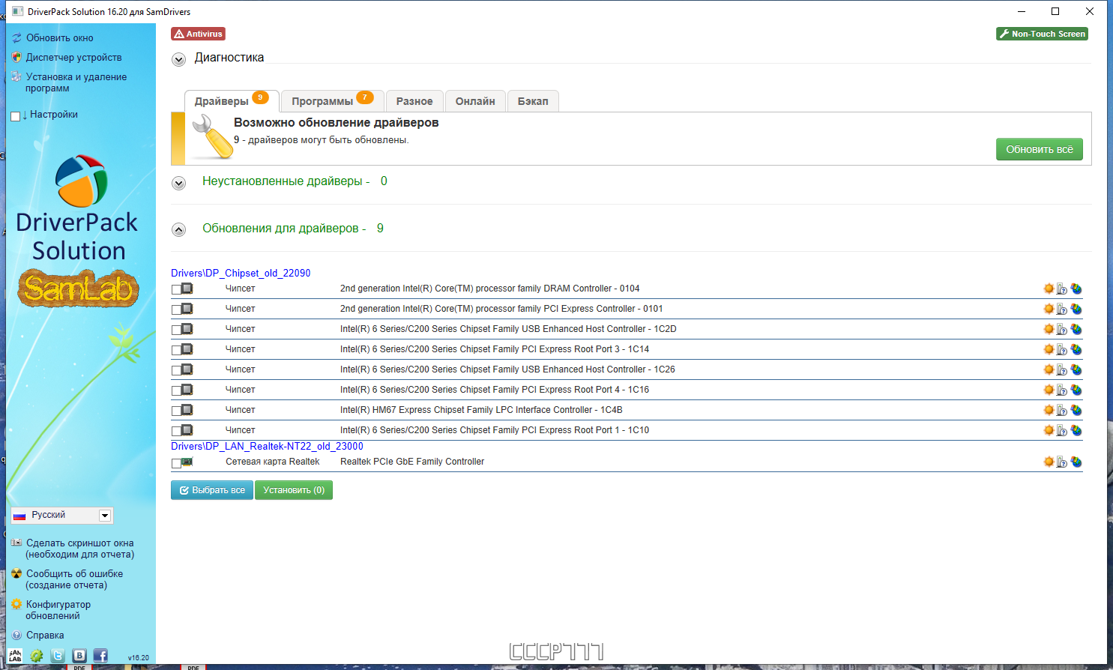
Task: Click the Обновить всё green button
Action: pos(1040,149)
